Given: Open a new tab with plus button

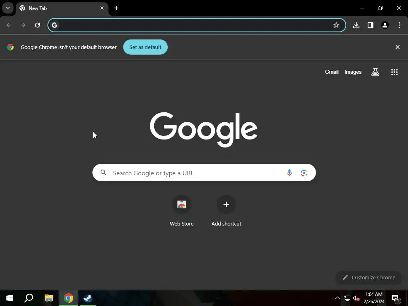Looking at the screenshot, I should click(116, 8).
